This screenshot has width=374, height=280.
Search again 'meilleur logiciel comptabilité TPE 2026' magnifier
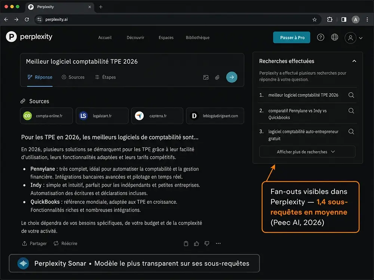click(351, 95)
